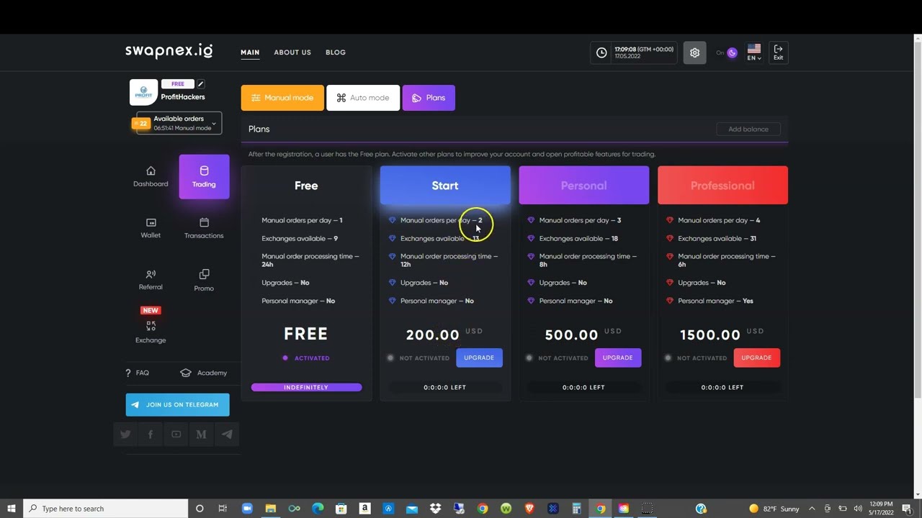
Task: Click the 200.00 USD price
Action: coord(444,335)
